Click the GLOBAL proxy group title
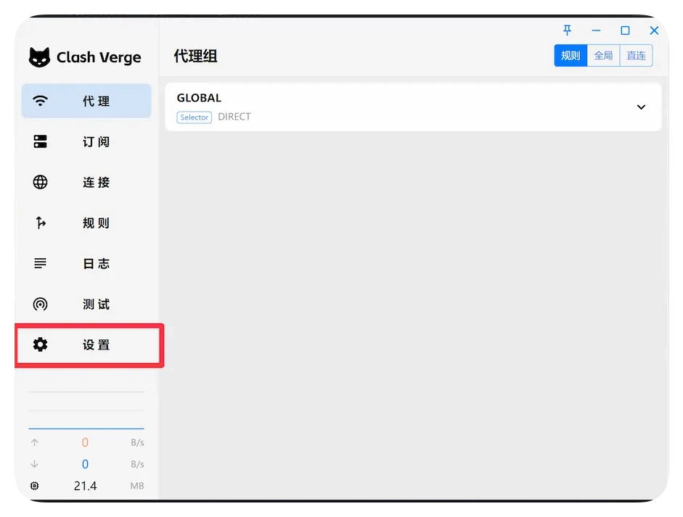683x517 pixels. coord(199,98)
